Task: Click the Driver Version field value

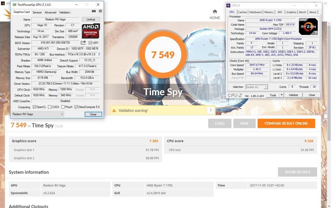Action: coord(65,84)
